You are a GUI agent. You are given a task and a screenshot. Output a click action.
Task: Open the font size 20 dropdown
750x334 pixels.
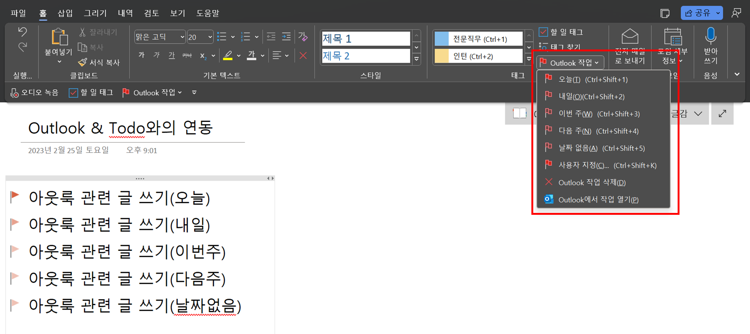coord(210,37)
